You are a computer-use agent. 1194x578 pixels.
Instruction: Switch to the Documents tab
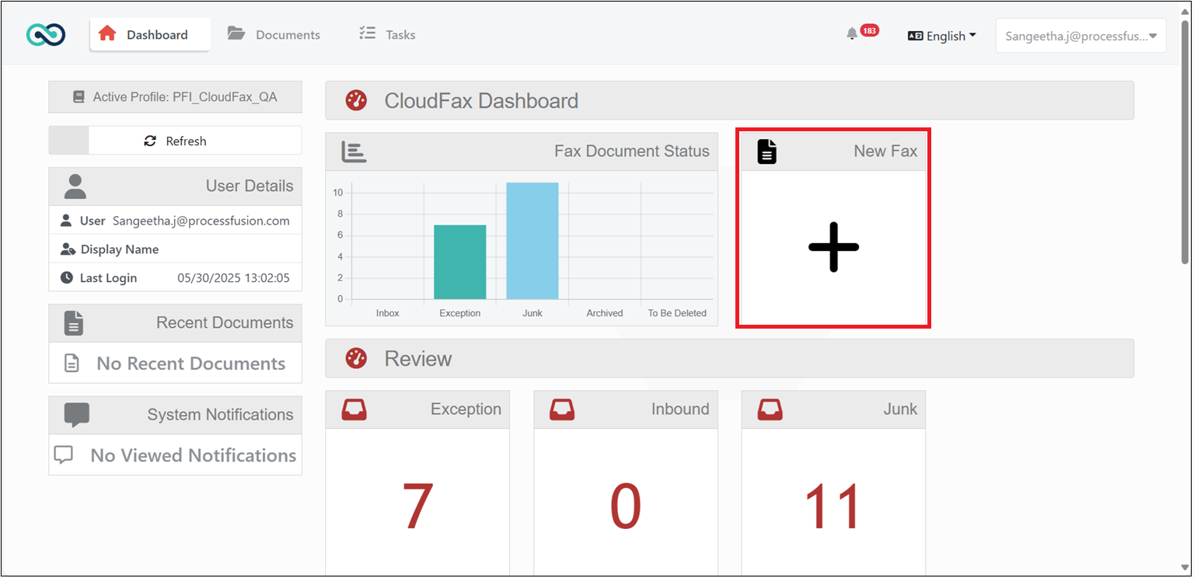coord(274,34)
